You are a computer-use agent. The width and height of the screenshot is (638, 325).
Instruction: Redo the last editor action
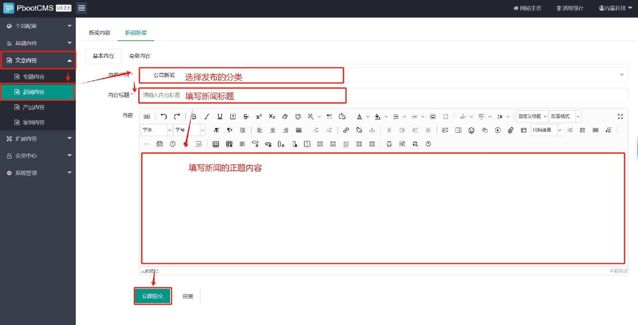[x=177, y=116]
